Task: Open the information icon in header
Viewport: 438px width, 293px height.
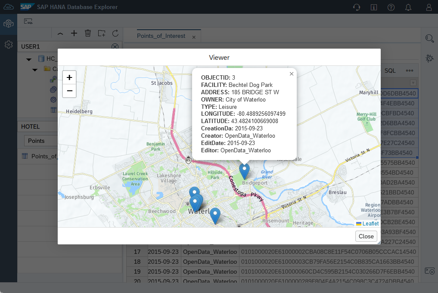Action: click(374, 7)
